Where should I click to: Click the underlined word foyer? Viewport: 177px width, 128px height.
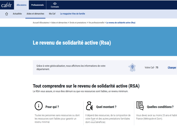(x=93, y=119)
